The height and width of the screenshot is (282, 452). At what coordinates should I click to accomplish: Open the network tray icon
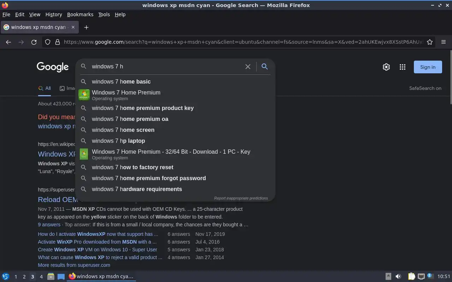click(421, 276)
